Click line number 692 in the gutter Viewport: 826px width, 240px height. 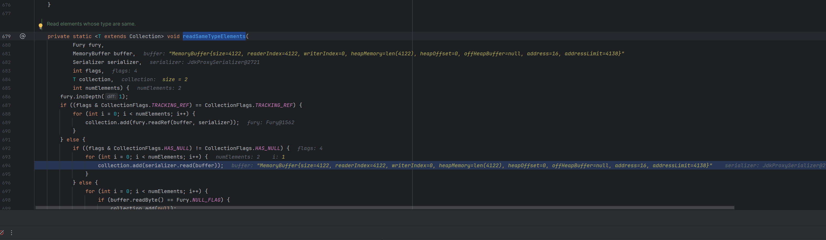click(6, 148)
